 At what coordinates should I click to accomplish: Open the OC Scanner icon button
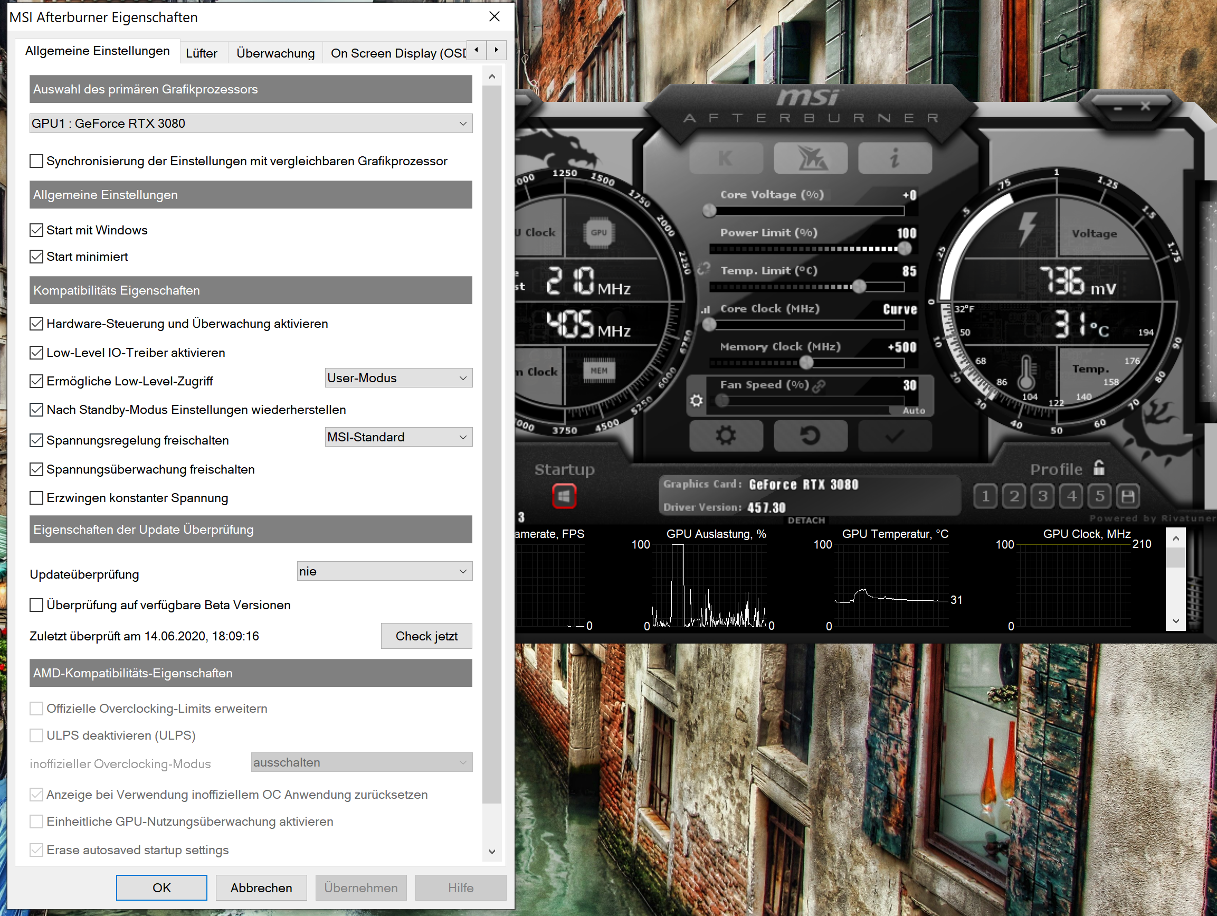coord(811,158)
